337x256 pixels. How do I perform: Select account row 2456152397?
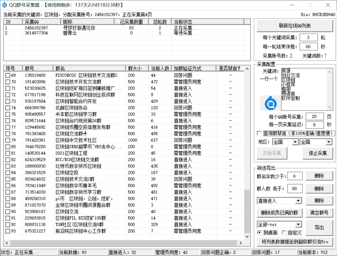[x=124, y=28]
